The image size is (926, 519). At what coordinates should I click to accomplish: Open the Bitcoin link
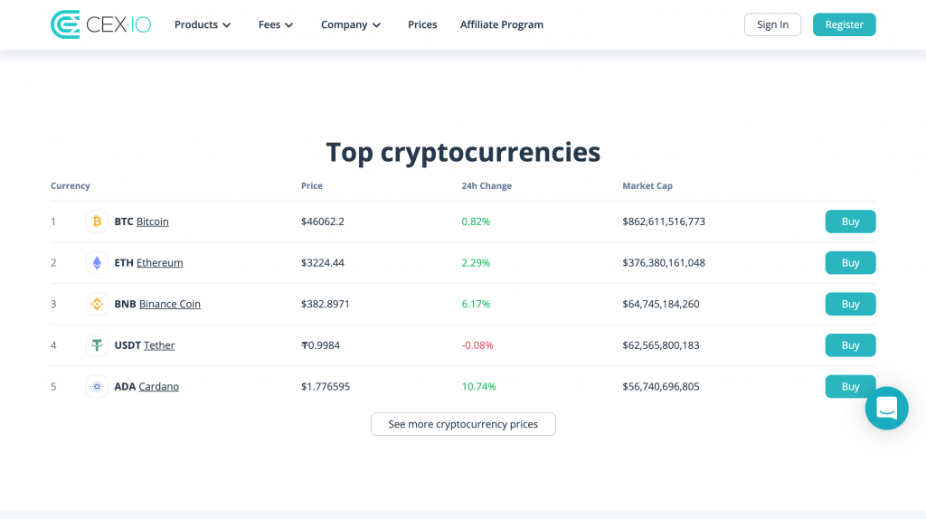tap(152, 222)
